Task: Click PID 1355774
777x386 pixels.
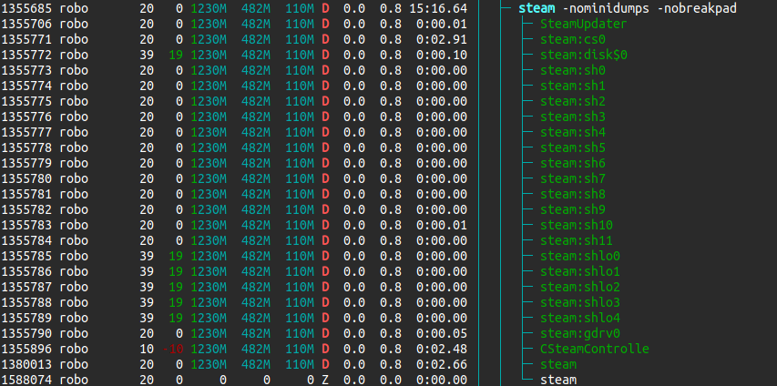Action: click(x=26, y=86)
